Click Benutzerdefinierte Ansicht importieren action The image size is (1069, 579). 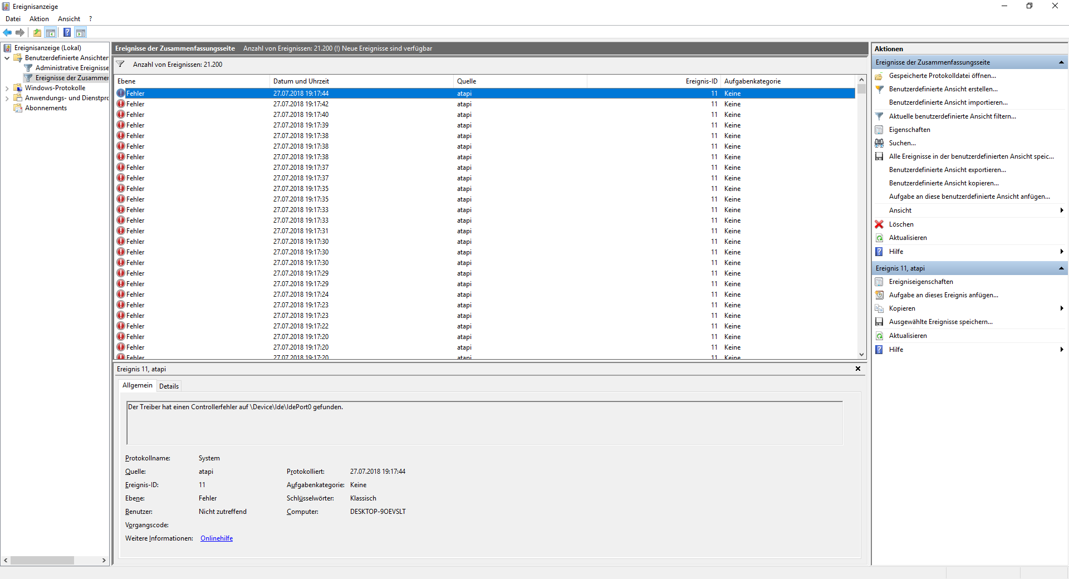click(x=948, y=102)
